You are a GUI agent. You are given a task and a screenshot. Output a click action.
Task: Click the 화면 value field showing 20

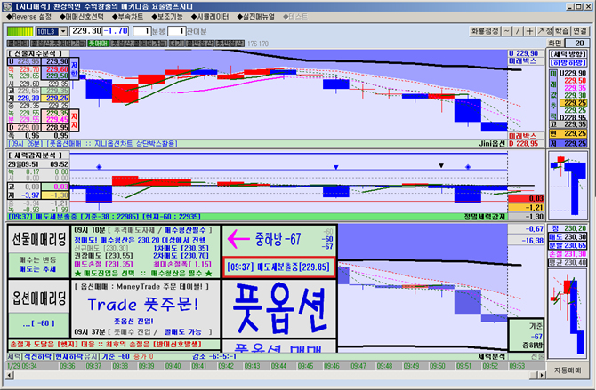[577, 43]
